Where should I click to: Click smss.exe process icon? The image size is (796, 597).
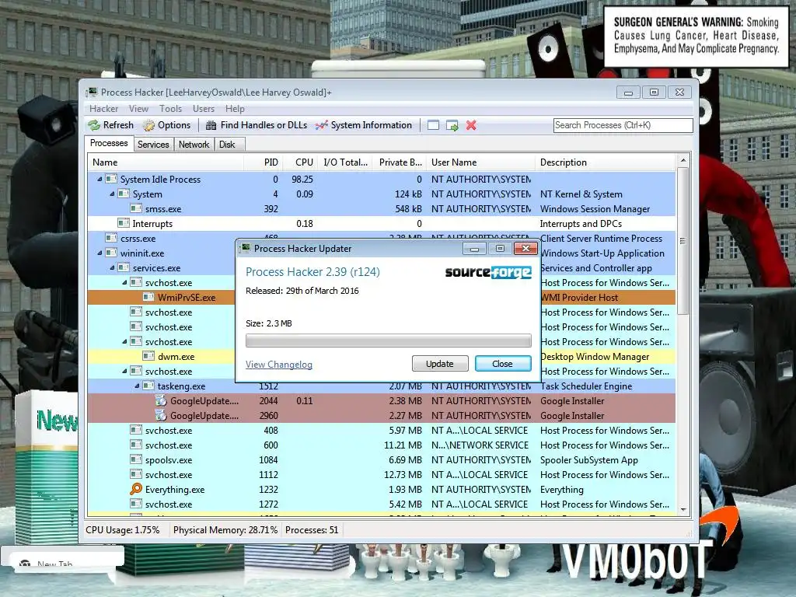point(135,208)
